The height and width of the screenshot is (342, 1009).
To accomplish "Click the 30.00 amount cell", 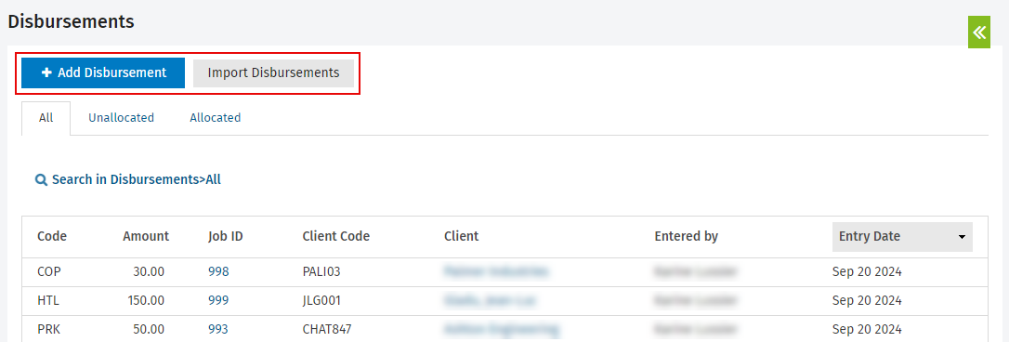I will pyautogui.click(x=149, y=271).
